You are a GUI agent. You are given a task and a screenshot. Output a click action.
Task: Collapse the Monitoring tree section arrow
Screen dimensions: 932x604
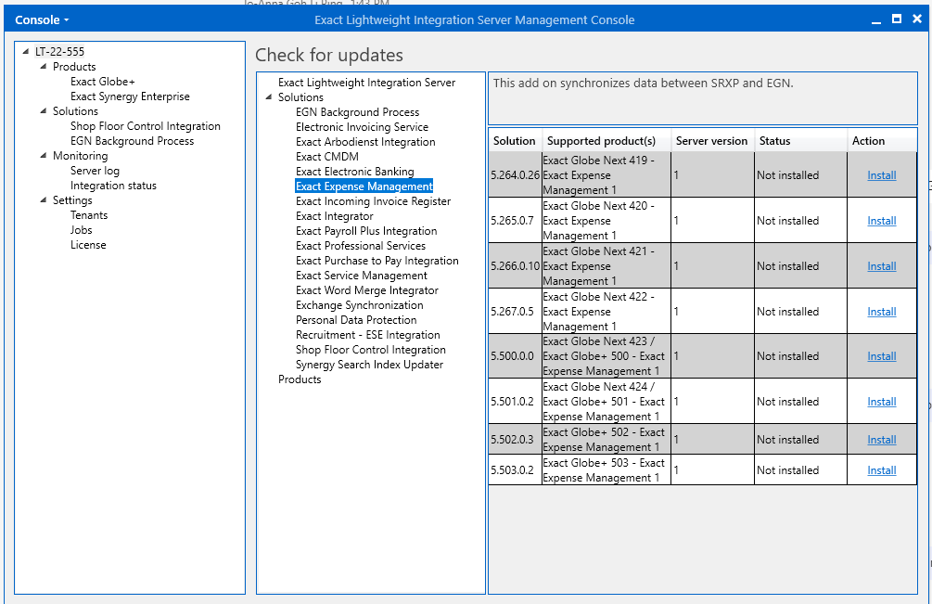44,156
